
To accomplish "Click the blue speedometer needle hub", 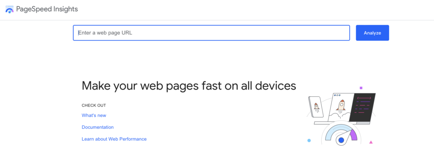I will [x=341, y=140].
